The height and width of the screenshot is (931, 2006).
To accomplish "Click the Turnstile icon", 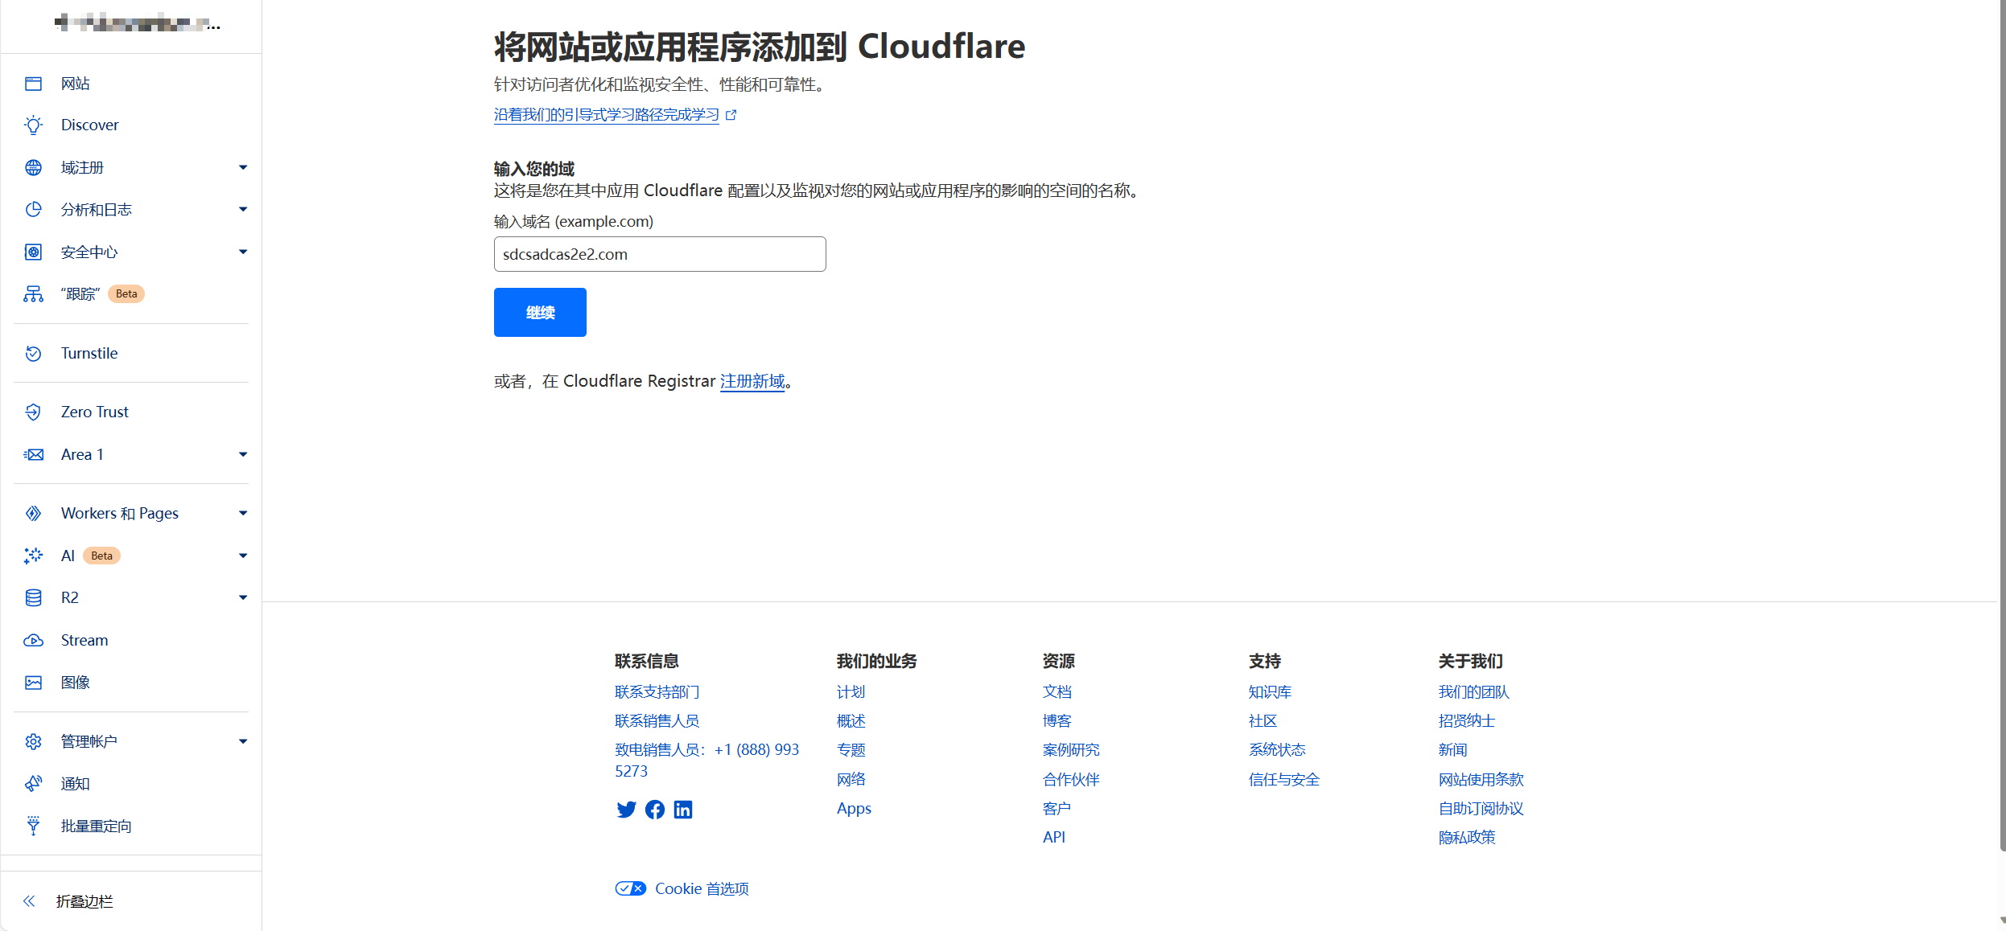I will [33, 354].
